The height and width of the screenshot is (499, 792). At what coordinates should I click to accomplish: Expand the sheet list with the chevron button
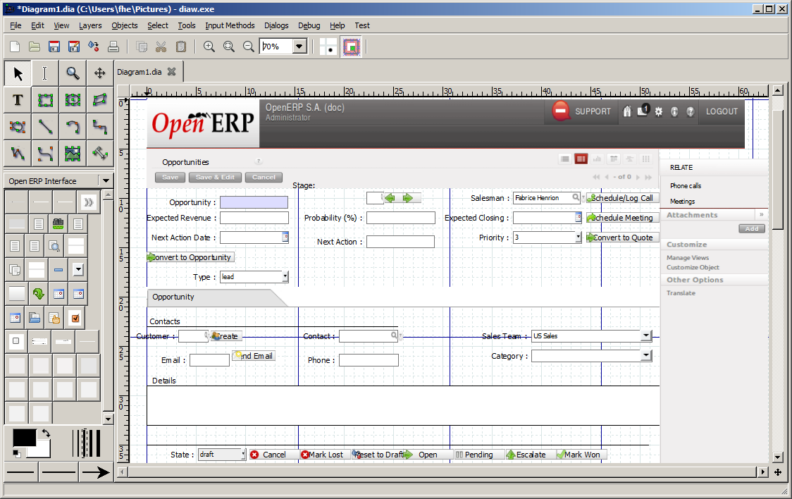[87, 203]
